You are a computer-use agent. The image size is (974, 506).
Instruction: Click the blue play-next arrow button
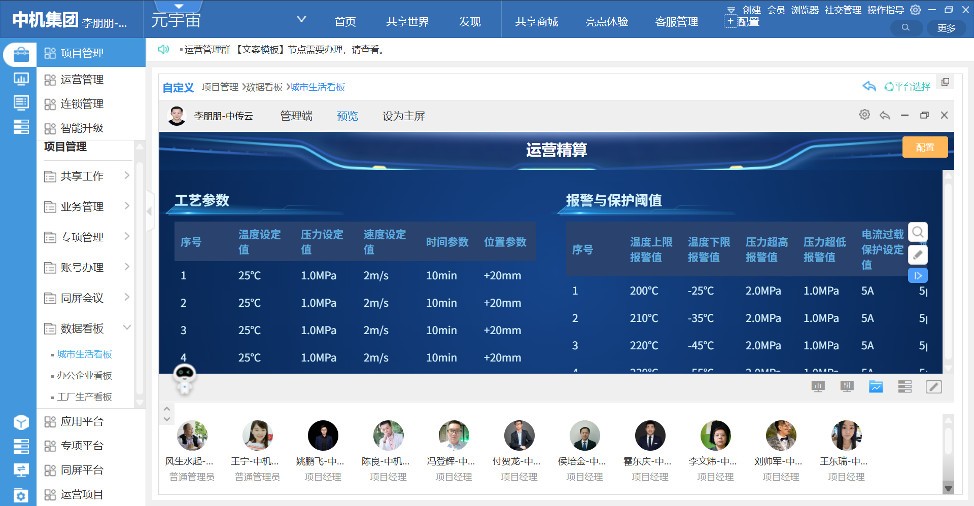click(x=918, y=276)
